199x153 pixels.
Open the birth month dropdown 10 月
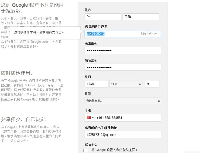(x=126, y=84)
